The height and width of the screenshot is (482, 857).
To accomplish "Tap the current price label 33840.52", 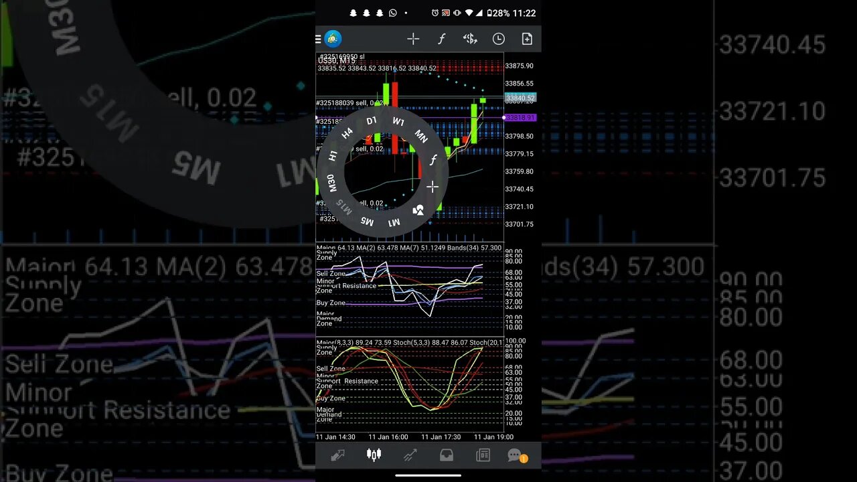I will tap(520, 98).
